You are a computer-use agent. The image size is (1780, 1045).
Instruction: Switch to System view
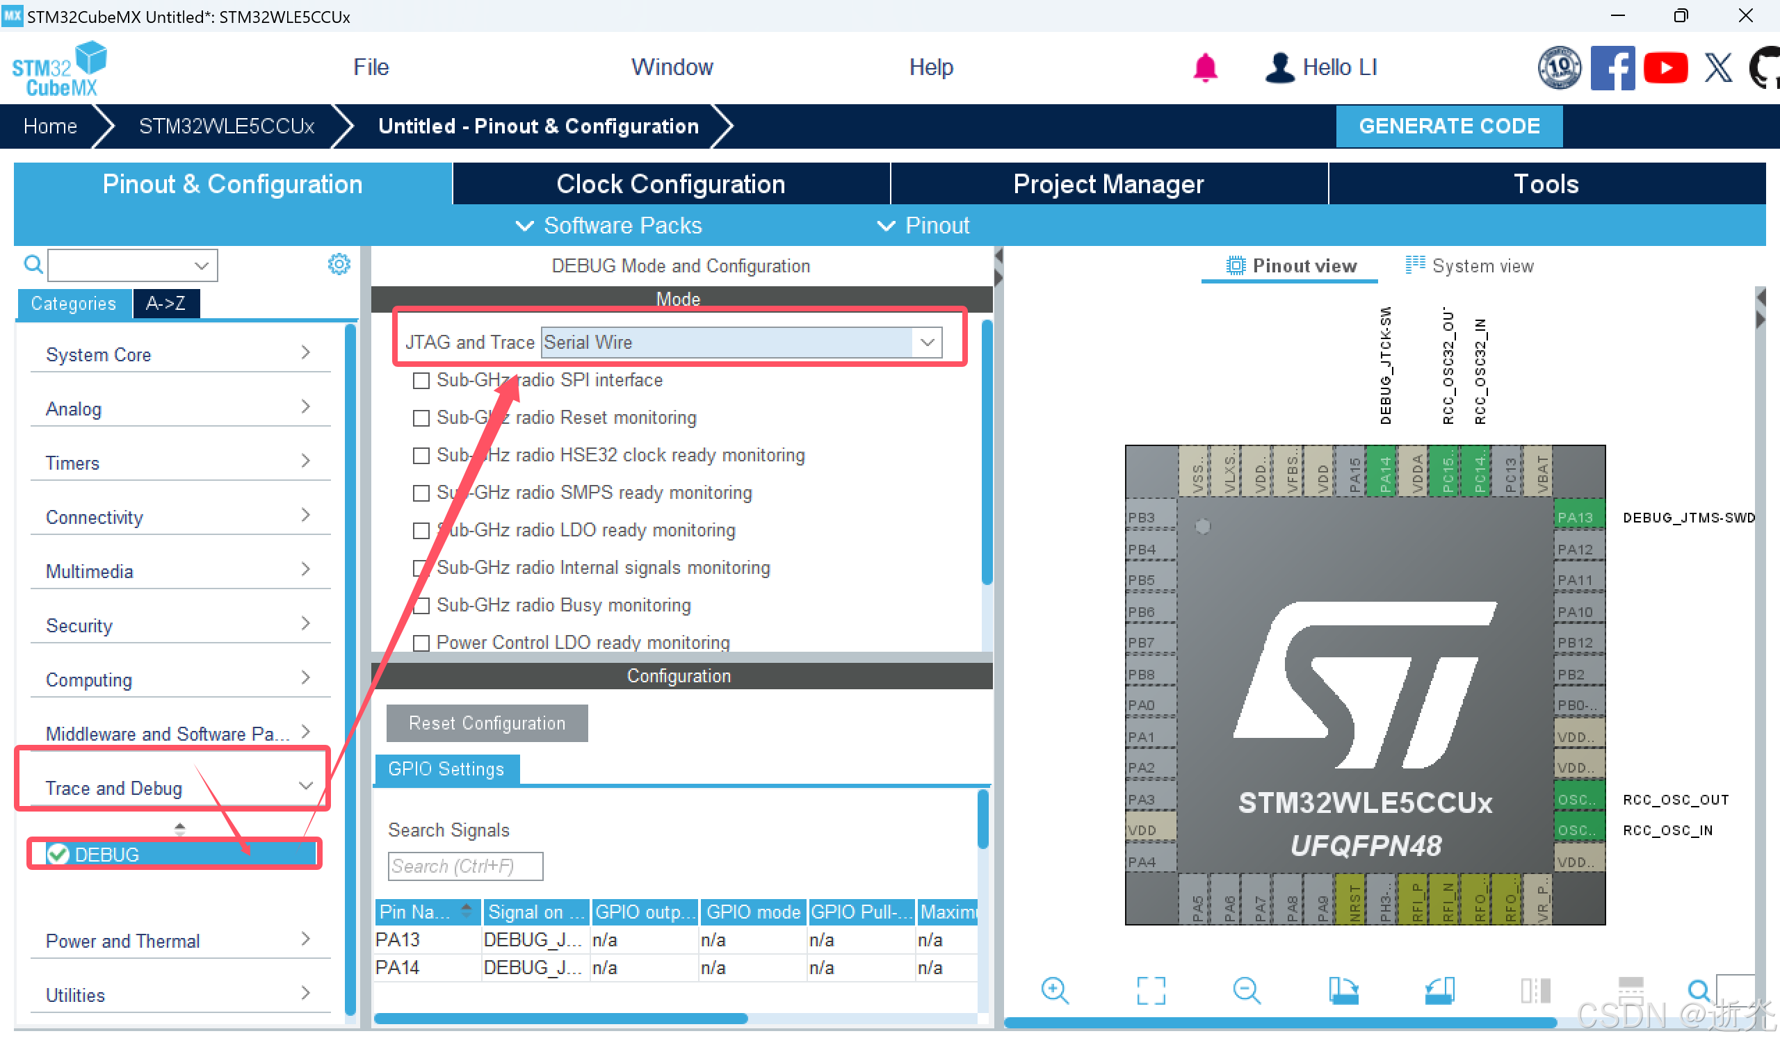pos(1469,265)
